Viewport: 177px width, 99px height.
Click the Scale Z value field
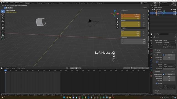pos(131,35)
